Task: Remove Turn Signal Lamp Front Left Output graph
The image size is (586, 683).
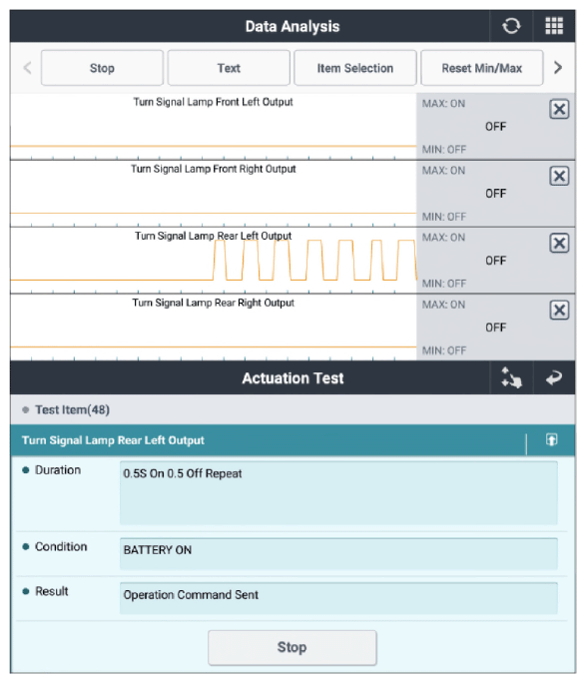Action: point(559,109)
